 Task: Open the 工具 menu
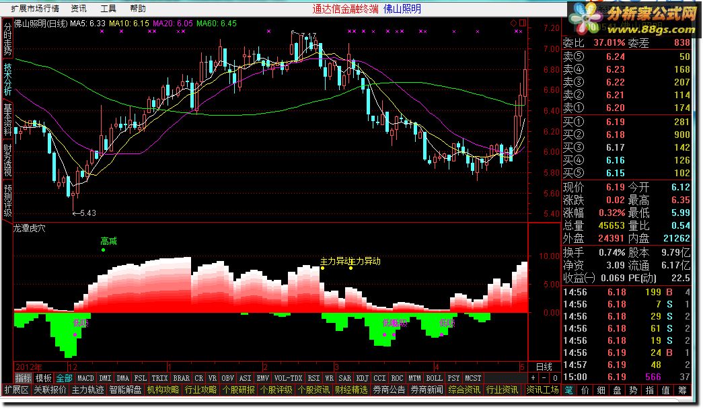[x=108, y=9]
